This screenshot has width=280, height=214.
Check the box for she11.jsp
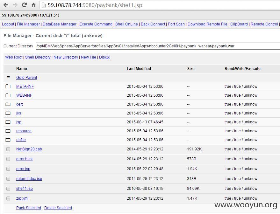tap(8, 189)
